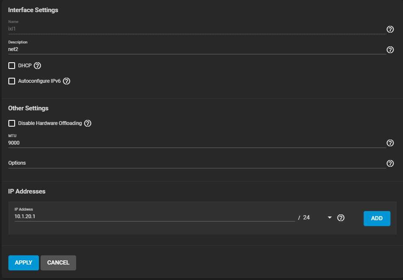Image resolution: width=403 pixels, height=280 pixels.
Task: Edit the MTU value 9000
Action: pyautogui.click(x=197, y=143)
